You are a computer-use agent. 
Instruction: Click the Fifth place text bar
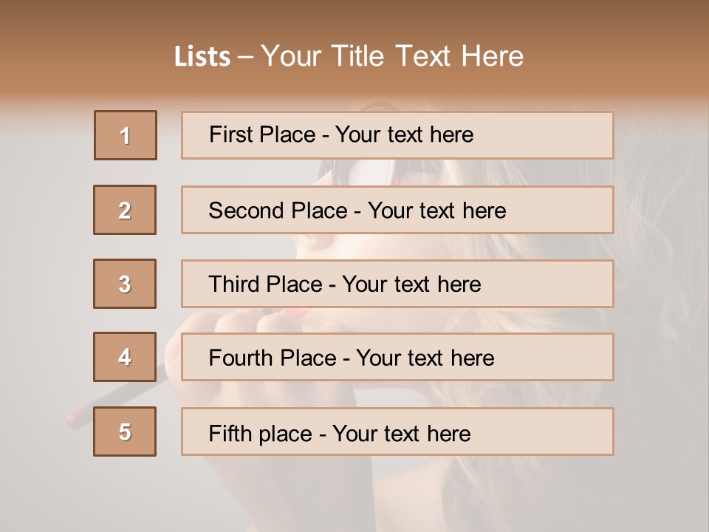point(397,432)
